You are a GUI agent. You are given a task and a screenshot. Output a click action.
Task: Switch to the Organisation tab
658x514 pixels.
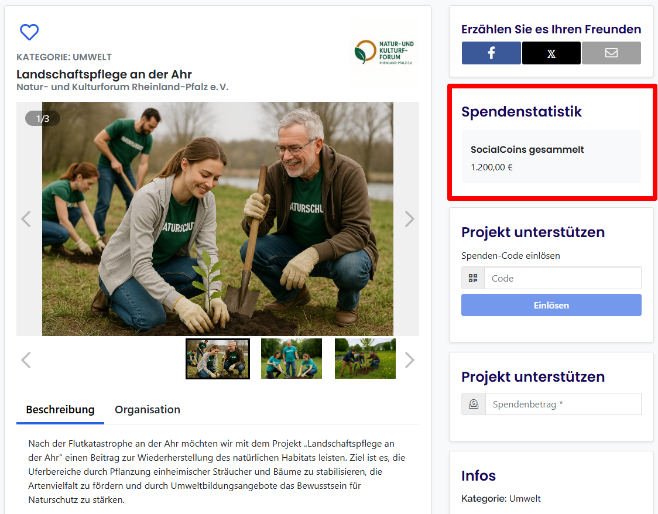(x=148, y=410)
